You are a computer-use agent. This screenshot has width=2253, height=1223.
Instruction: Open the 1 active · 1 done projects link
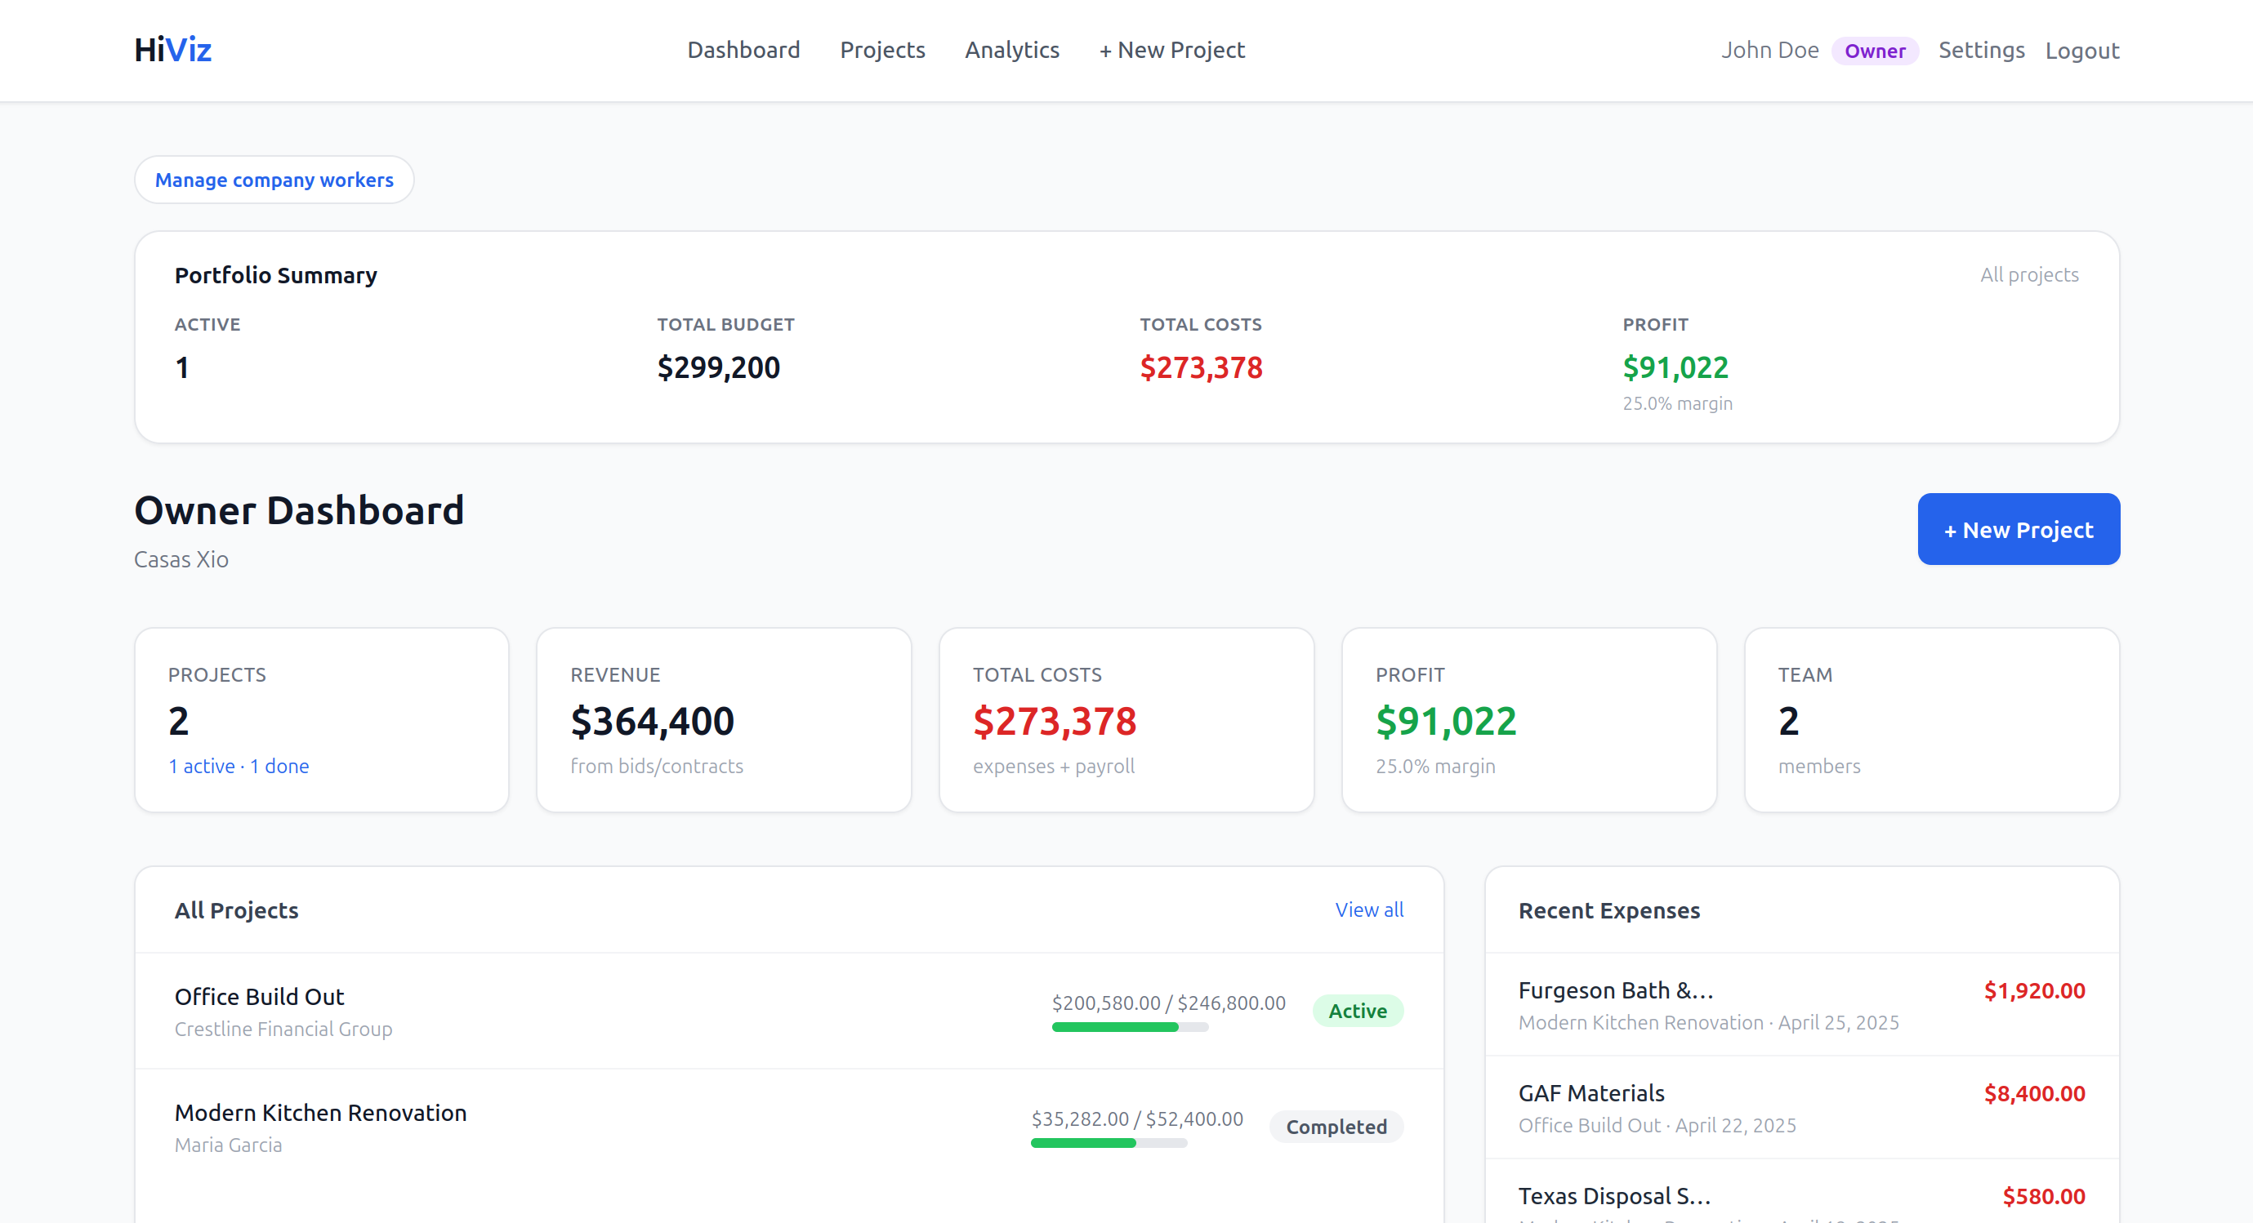point(238,766)
